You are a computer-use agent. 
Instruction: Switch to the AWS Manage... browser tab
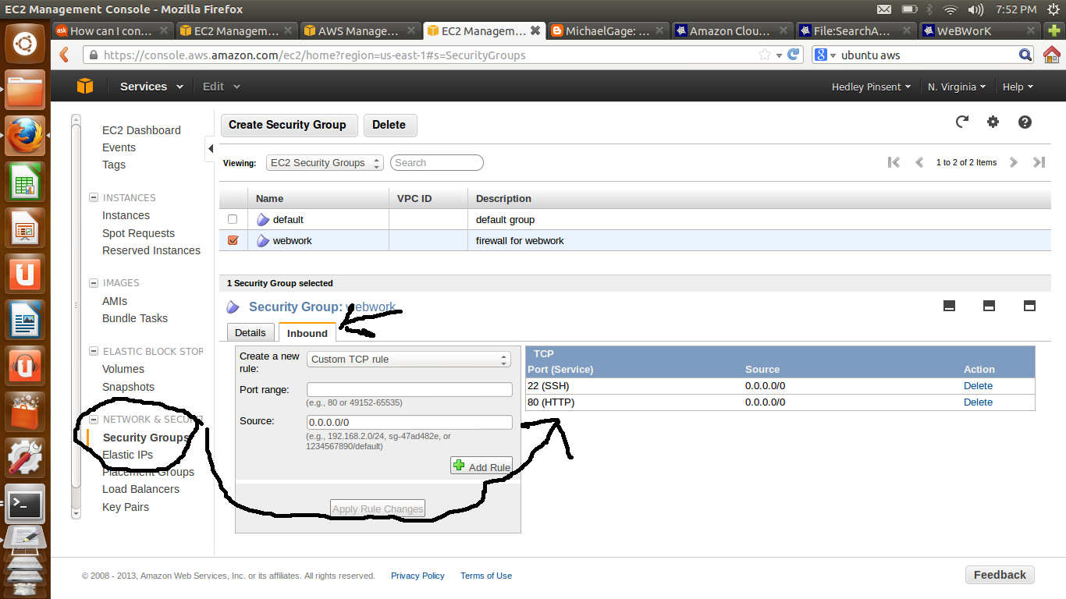click(361, 31)
